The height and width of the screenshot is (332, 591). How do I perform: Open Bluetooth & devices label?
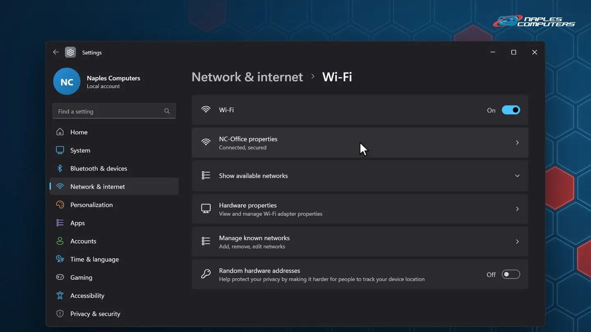(x=98, y=168)
